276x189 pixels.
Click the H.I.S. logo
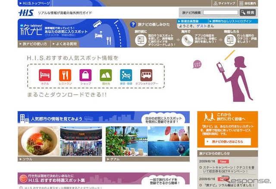[26, 13]
